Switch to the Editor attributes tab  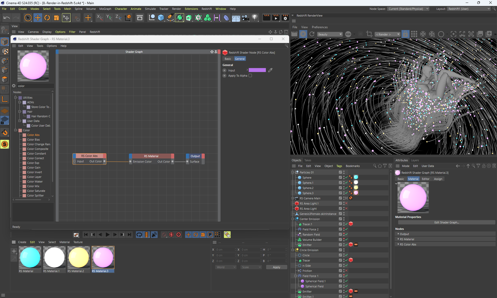click(x=425, y=179)
